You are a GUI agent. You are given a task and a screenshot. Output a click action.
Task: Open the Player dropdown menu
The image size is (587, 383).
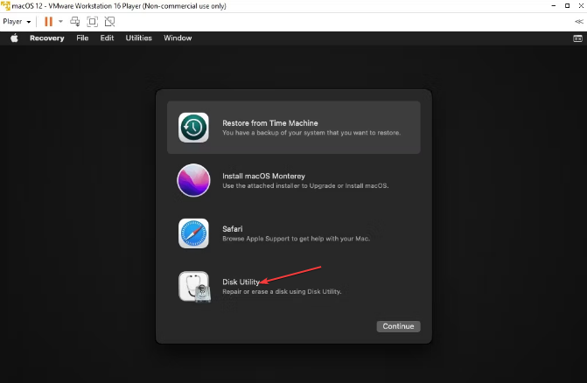tap(17, 22)
